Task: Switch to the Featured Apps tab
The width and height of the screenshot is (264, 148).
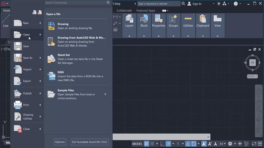Action: [146, 11]
